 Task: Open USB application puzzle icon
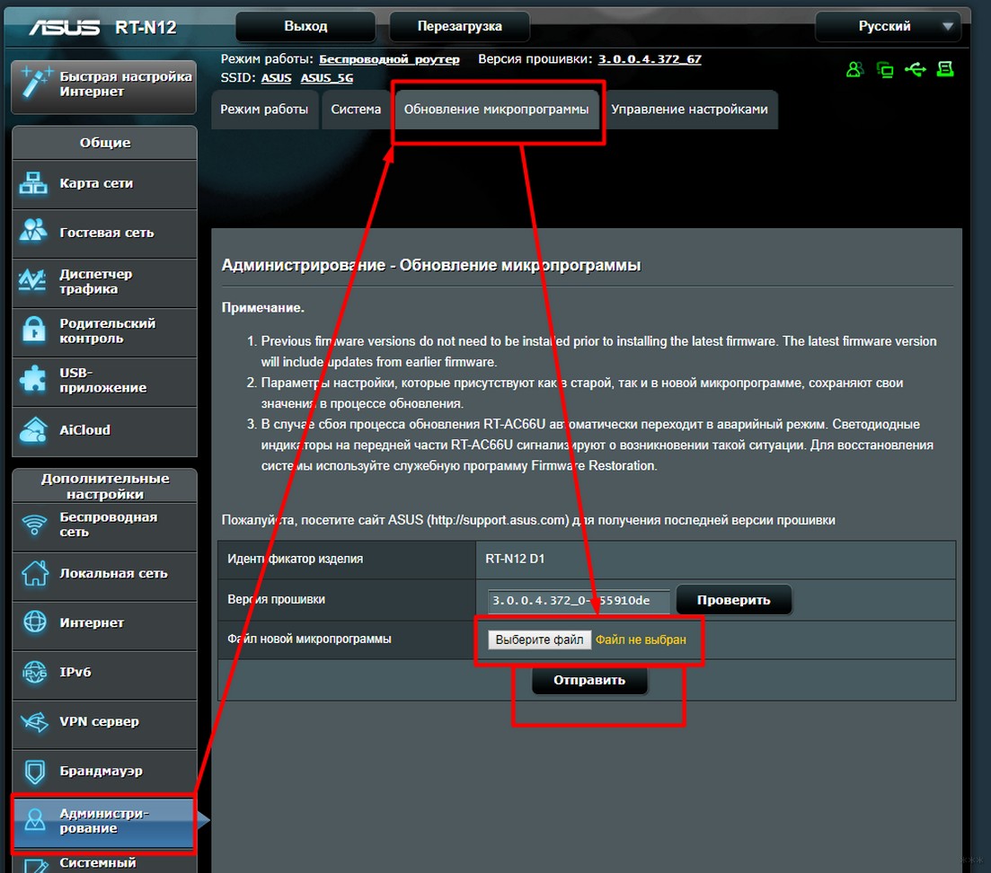[x=34, y=380]
